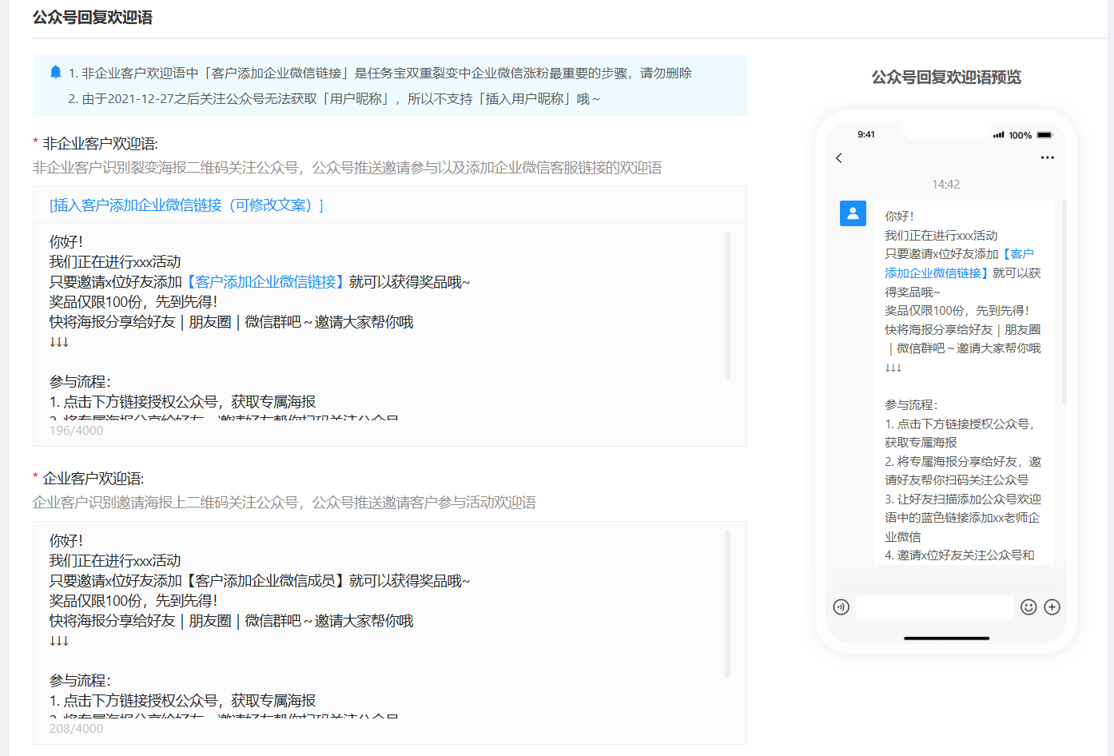Viewport: 1114px width, 756px height.
Task: Click the scrollbar of non-enterprise welcome text area
Action: coord(727,305)
